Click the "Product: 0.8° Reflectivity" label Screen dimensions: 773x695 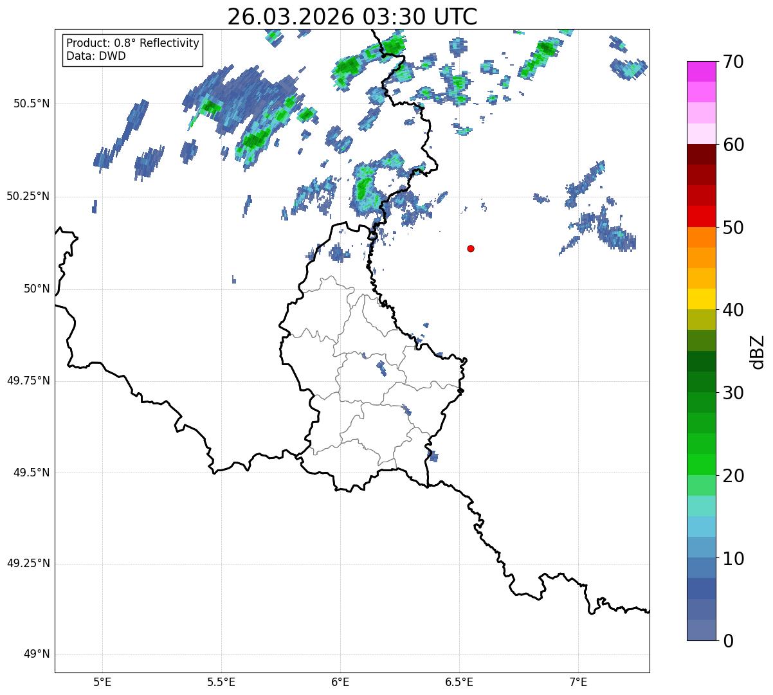coord(133,43)
